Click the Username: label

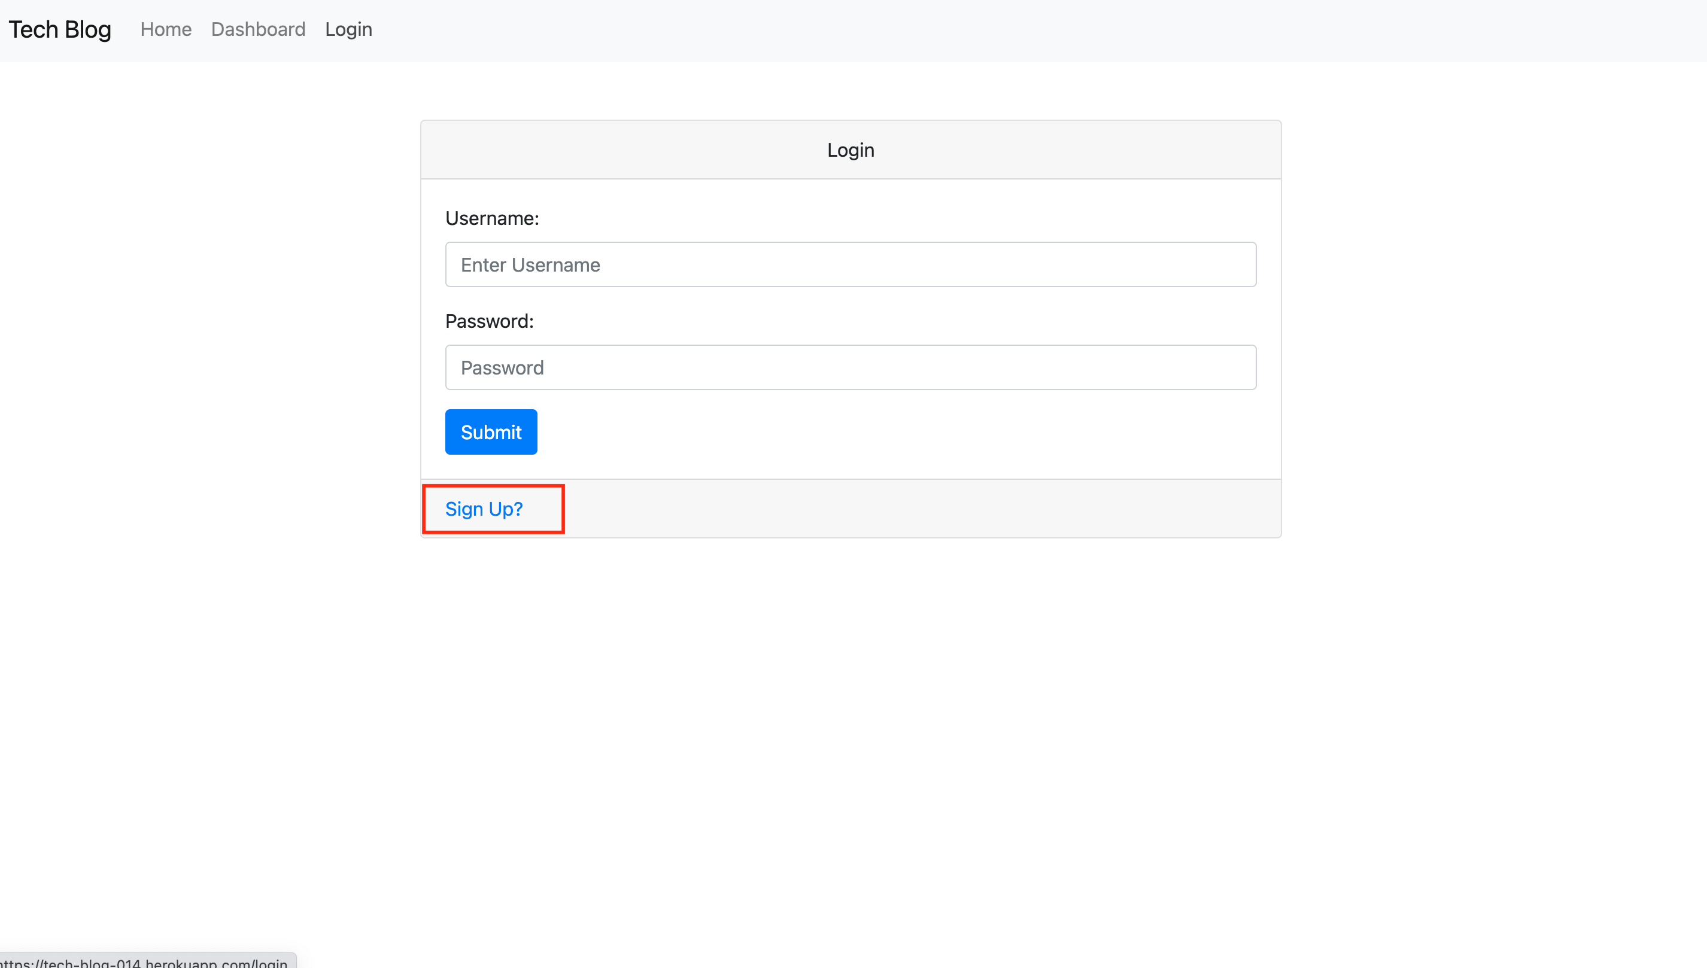[x=492, y=218]
